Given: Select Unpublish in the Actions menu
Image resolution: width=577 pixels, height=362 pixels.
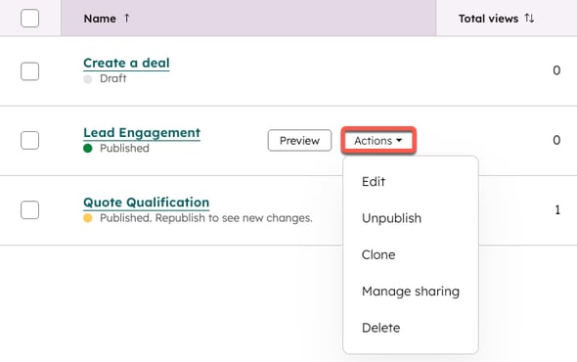Looking at the screenshot, I should tap(391, 218).
